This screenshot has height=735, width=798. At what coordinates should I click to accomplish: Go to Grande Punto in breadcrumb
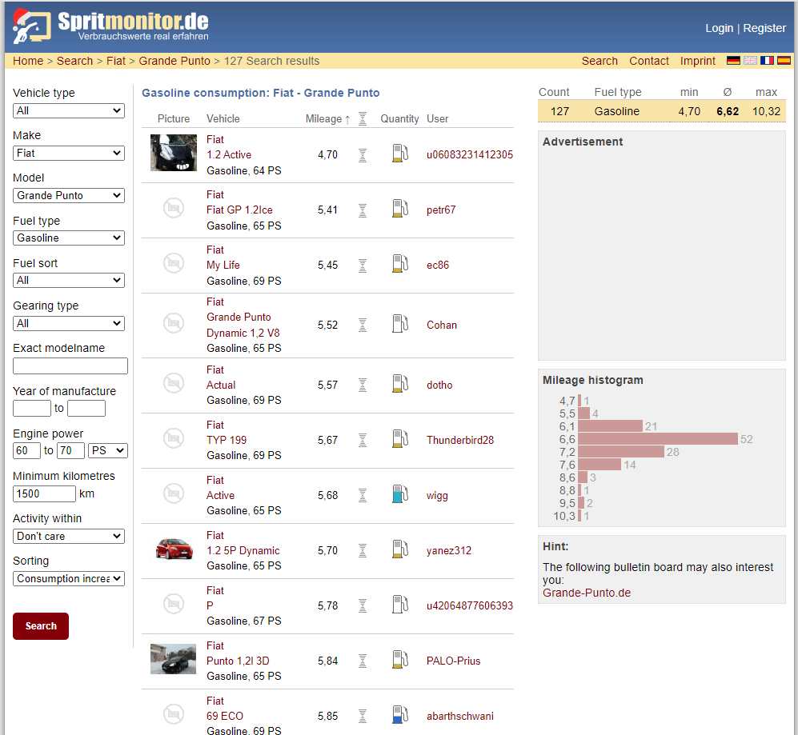[x=174, y=61]
